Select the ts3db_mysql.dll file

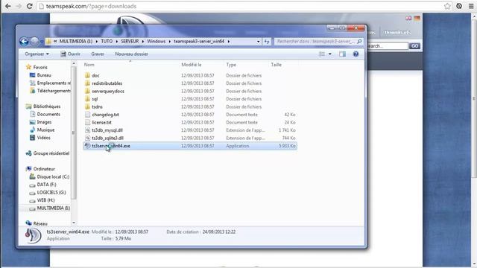pos(107,130)
